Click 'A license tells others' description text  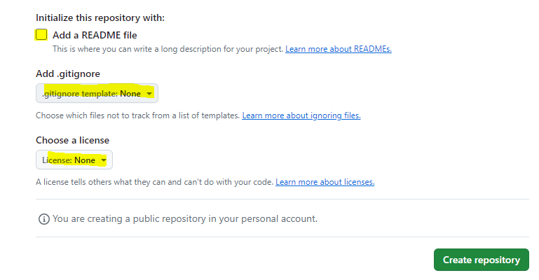point(154,182)
